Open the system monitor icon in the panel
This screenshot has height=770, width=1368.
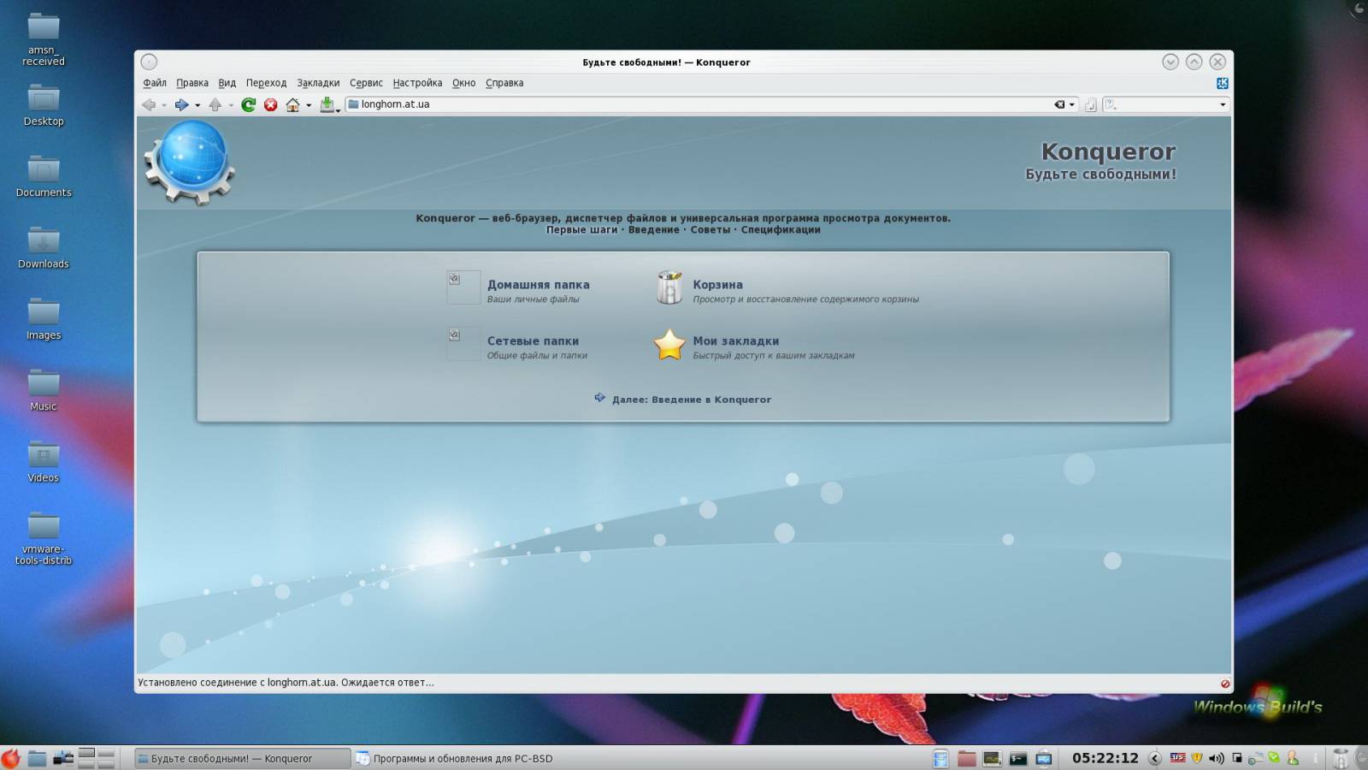[992, 758]
